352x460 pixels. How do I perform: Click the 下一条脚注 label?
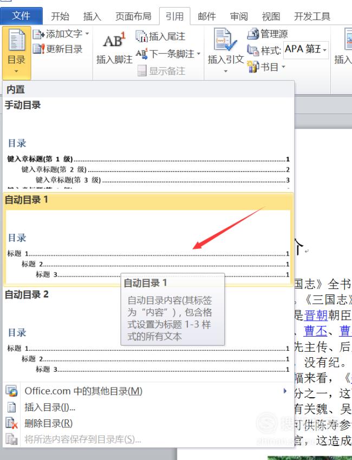172,54
